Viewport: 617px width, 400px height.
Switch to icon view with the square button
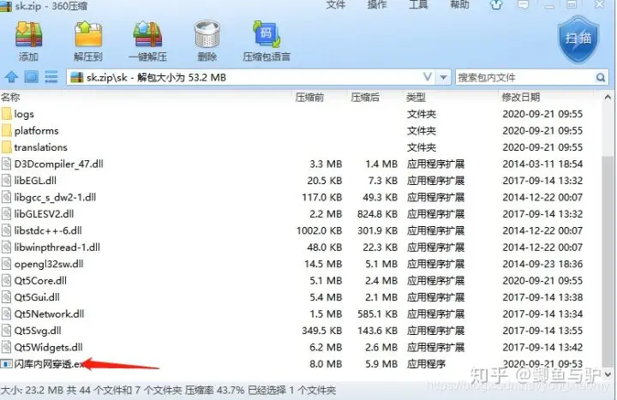tap(32, 77)
